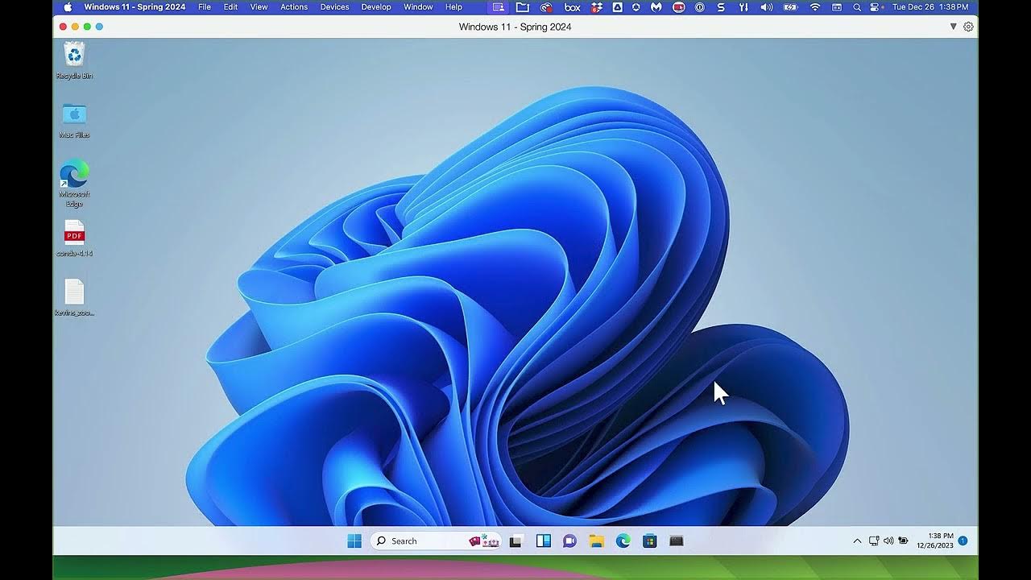
Task: Open Microsoft Store from the taskbar
Action: click(x=649, y=541)
